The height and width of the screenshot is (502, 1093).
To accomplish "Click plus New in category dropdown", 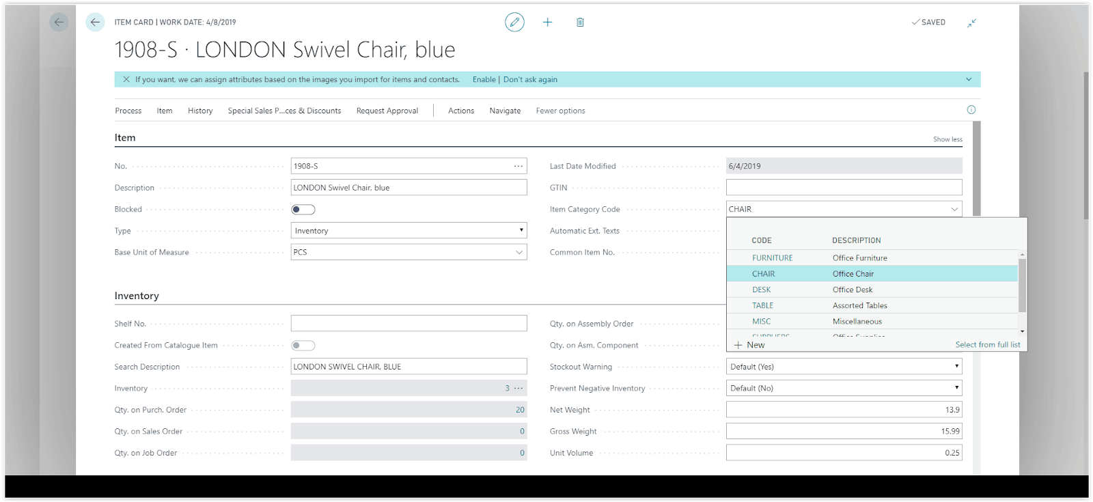I will [749, 345].
